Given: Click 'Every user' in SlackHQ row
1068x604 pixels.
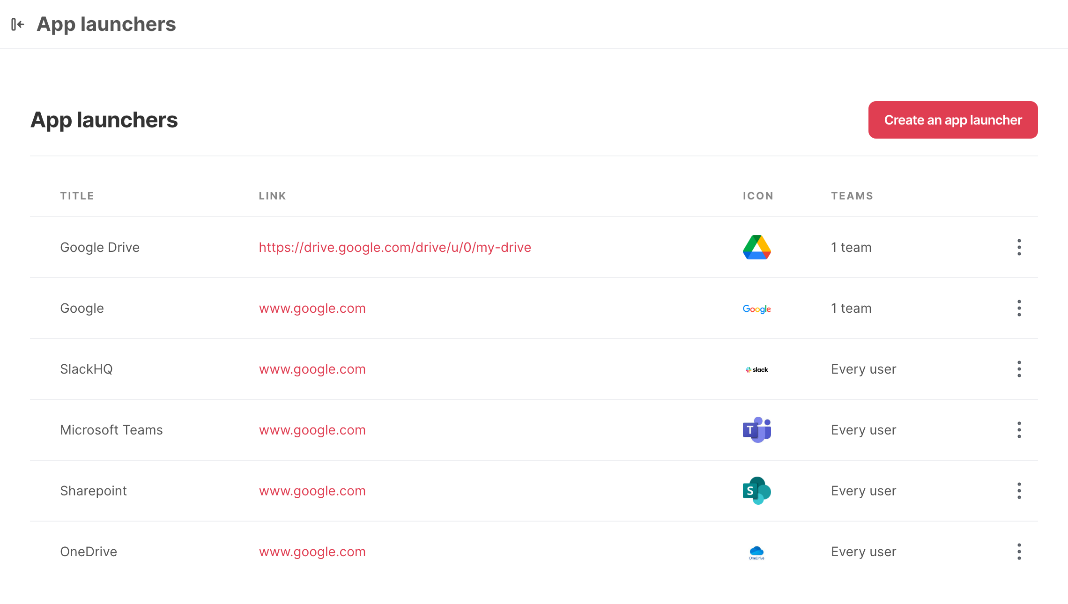Looking at the screenshot, I should (x=863, y=369).
